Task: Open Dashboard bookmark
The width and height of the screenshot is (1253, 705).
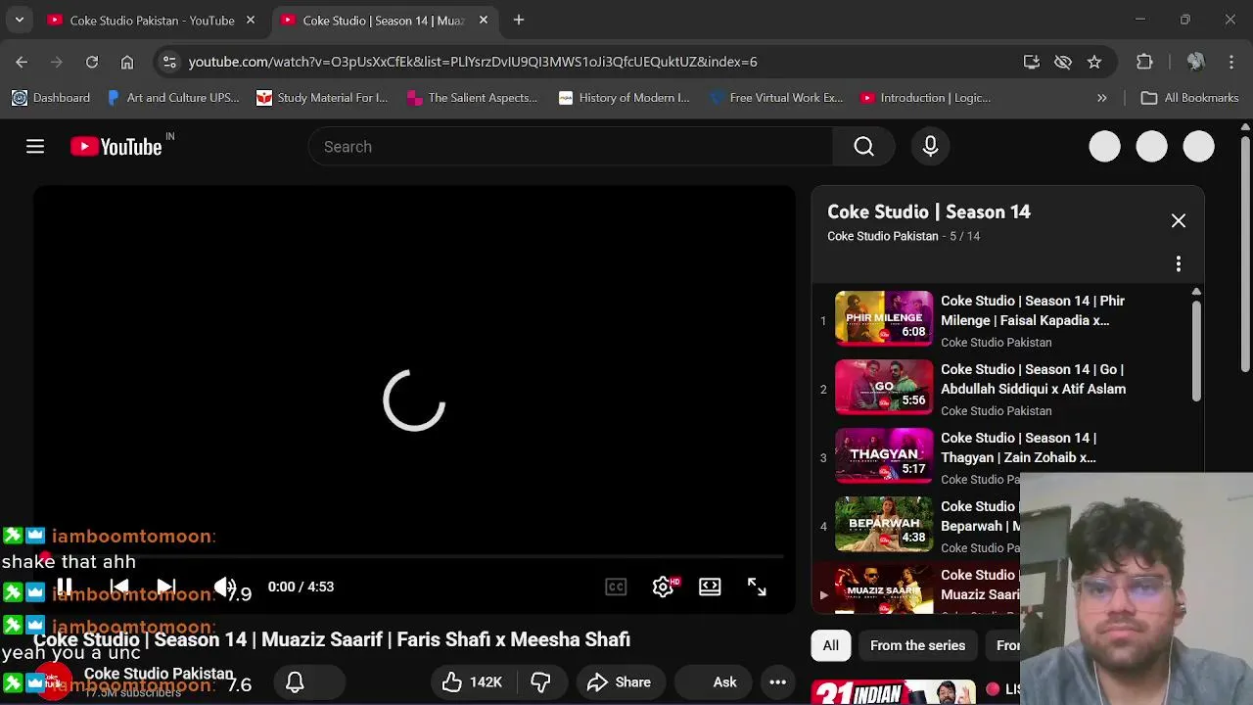Action: coord(51,98)
